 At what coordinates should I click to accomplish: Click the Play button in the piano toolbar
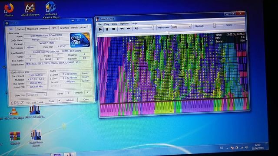click(100, 29)
